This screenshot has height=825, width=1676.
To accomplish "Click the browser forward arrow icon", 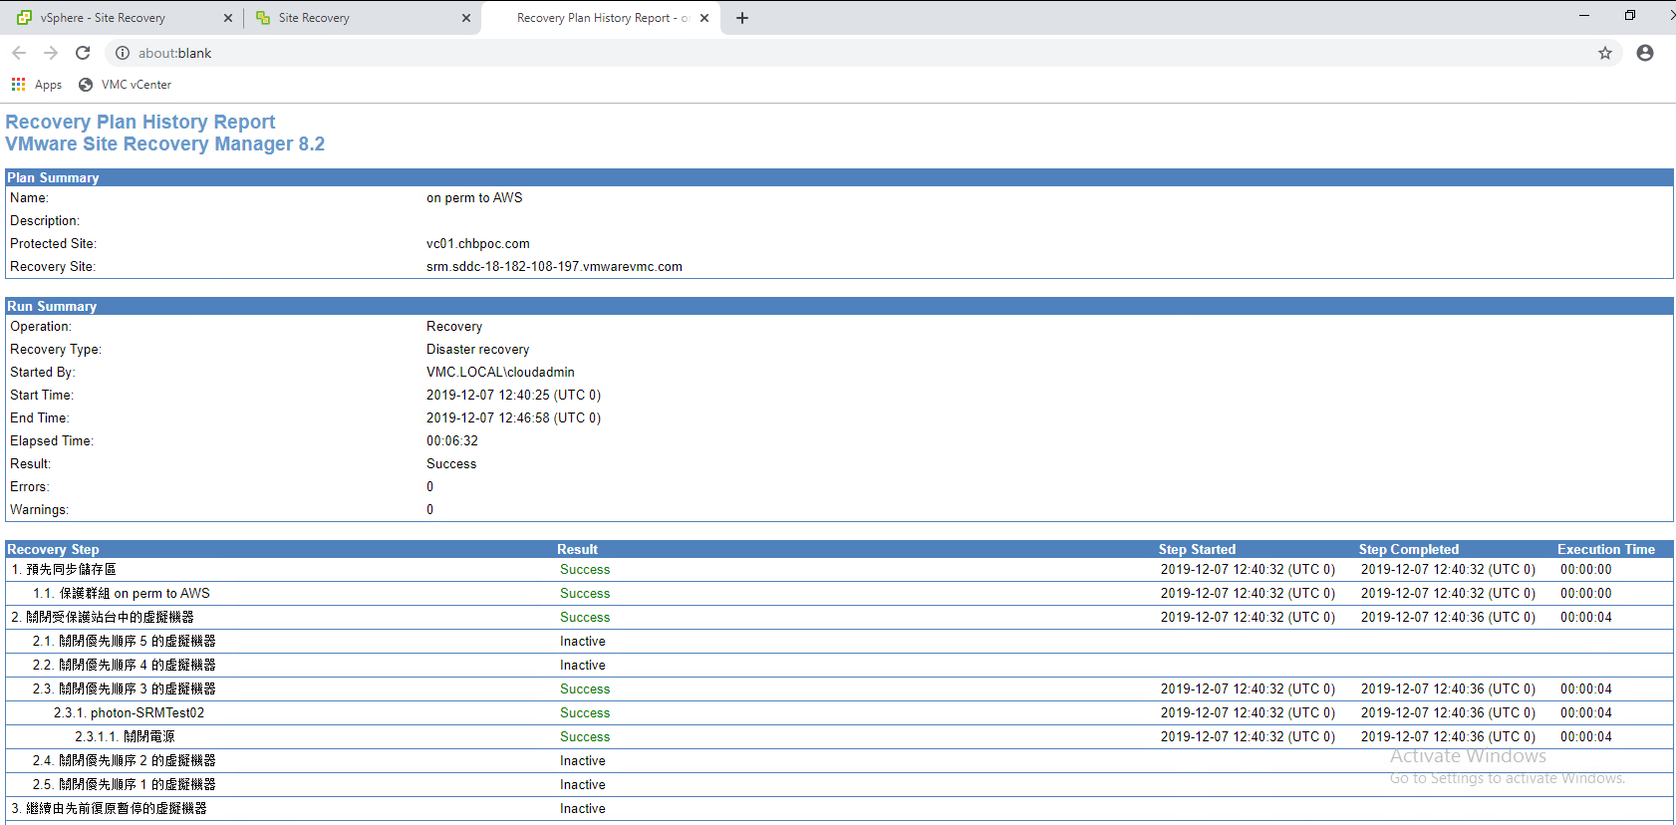I will [x=51, y=53].
